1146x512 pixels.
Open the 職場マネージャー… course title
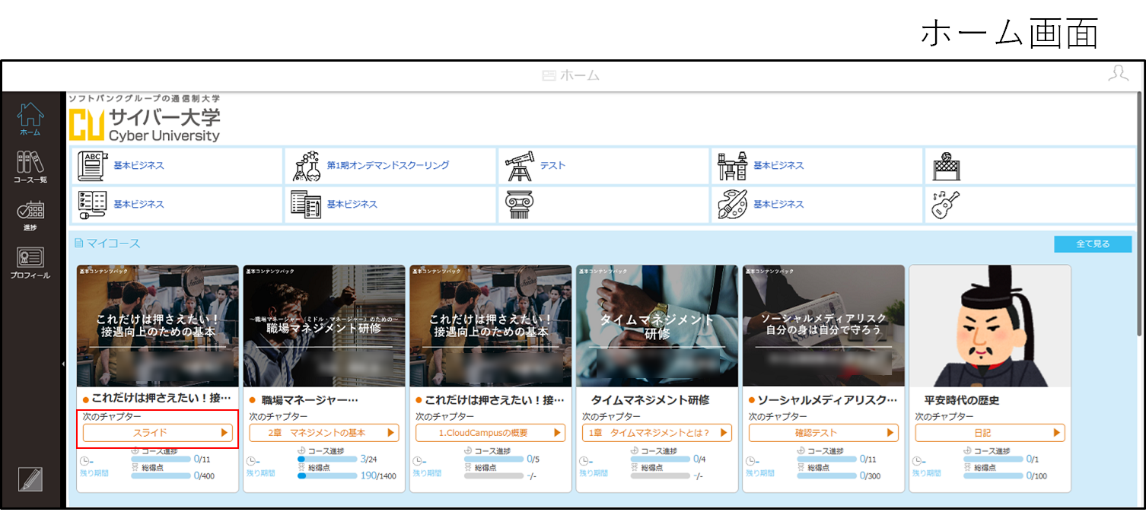[309, 399]
